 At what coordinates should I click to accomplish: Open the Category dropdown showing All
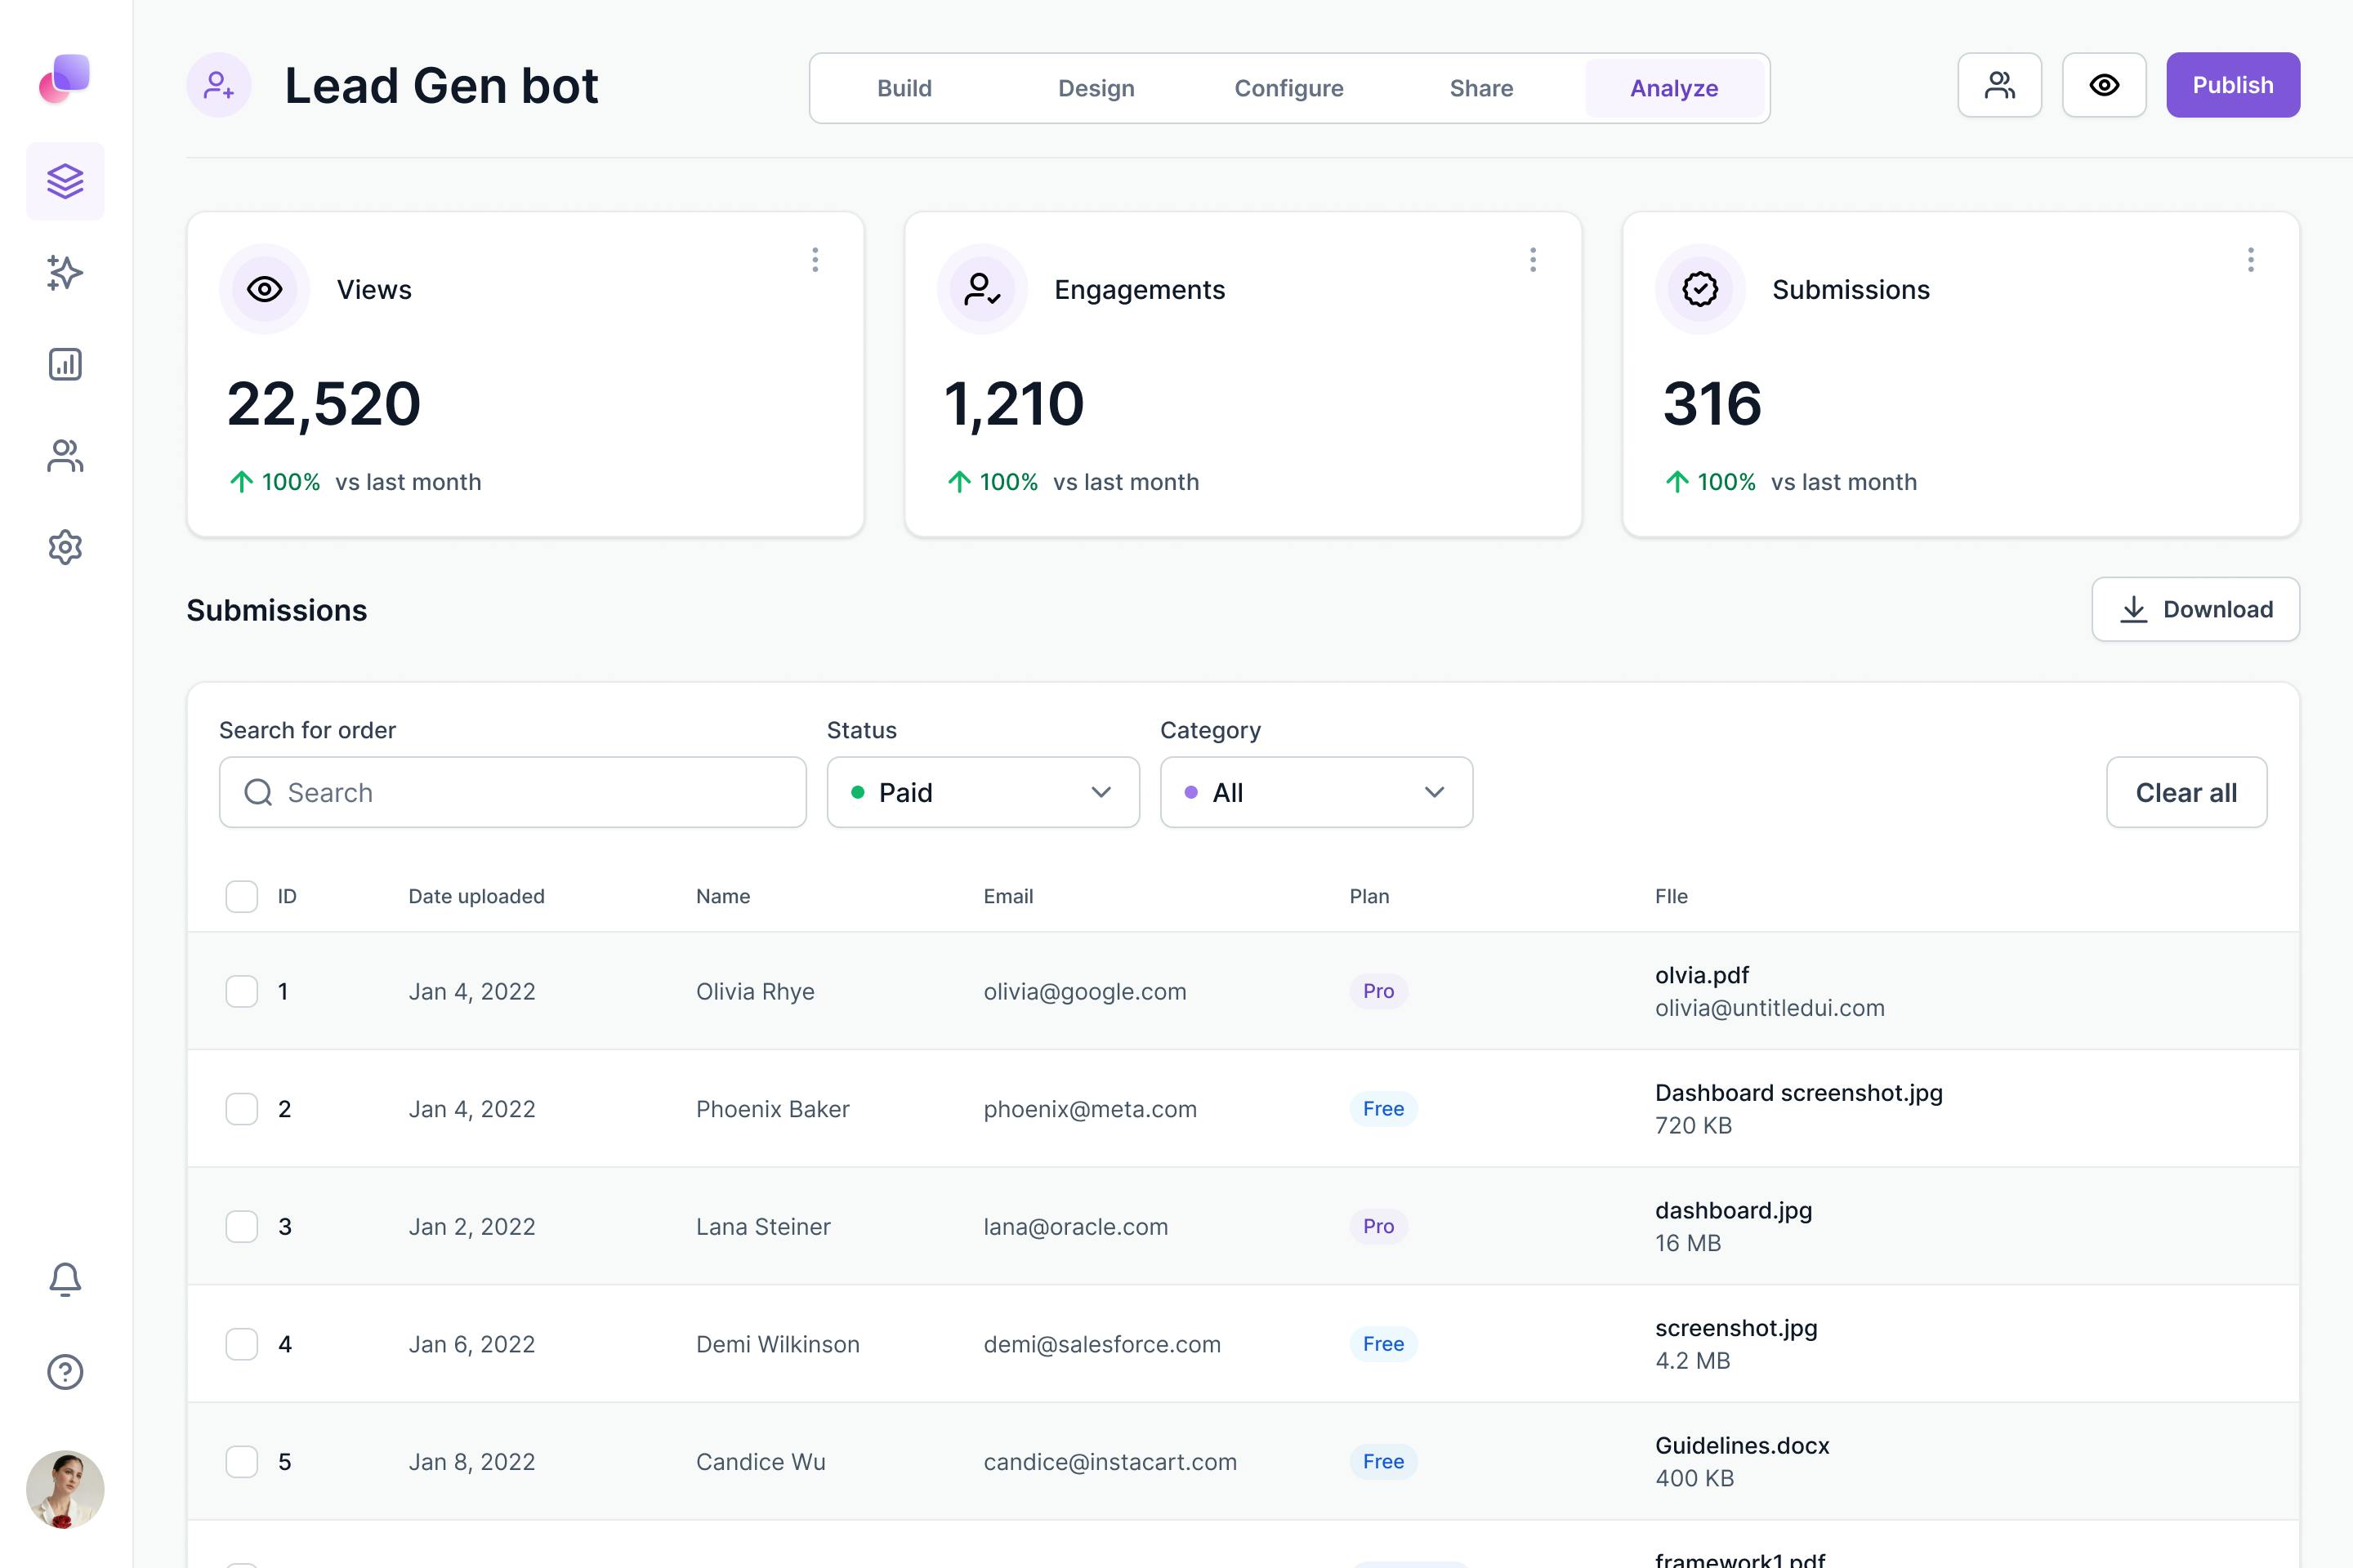coord(1315,792)
